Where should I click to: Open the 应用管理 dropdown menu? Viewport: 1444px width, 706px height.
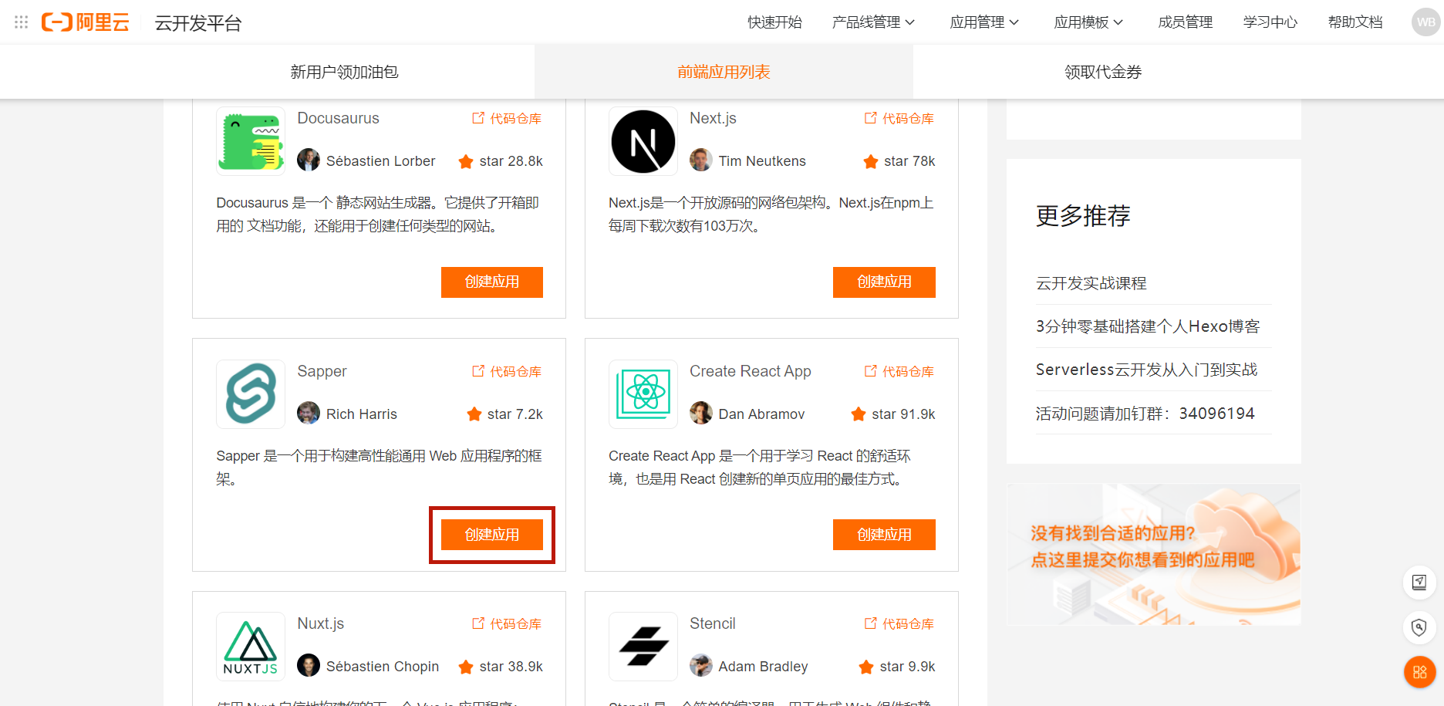tap(985, 22)
